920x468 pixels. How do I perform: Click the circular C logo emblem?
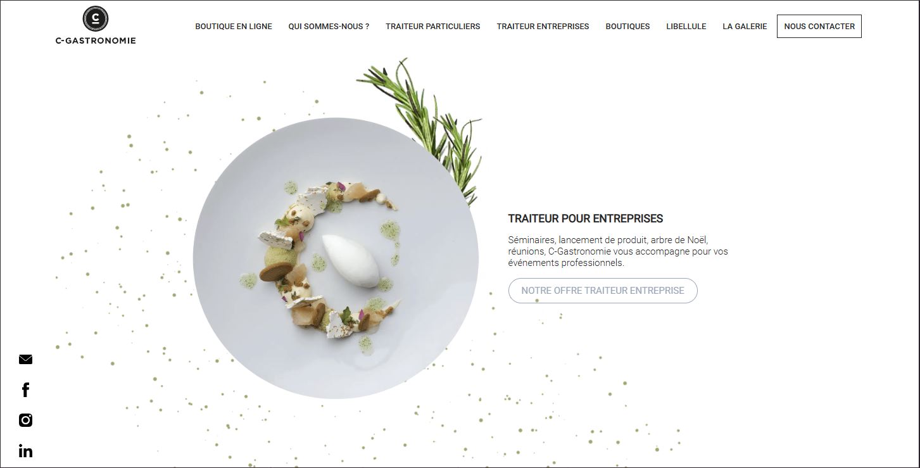(96, 18)
